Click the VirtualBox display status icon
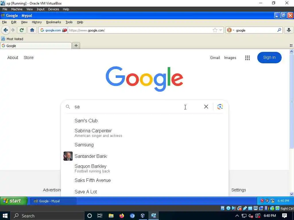The image size is (294, 220). pyautogui.click(x=256, y=208)
